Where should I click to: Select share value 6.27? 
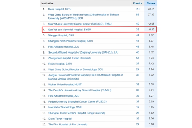pos(151,96)
